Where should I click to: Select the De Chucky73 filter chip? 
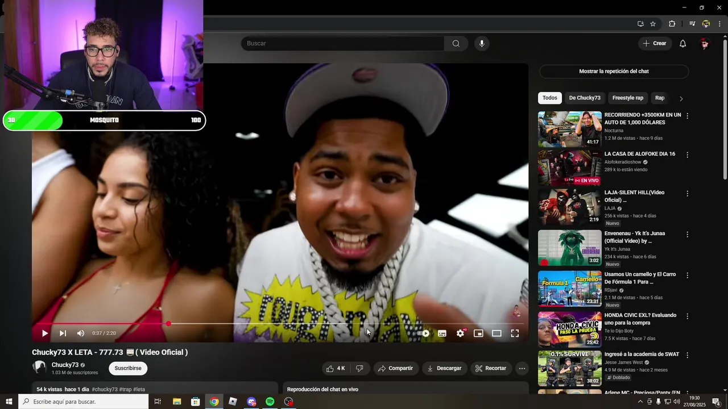[585, 98]
